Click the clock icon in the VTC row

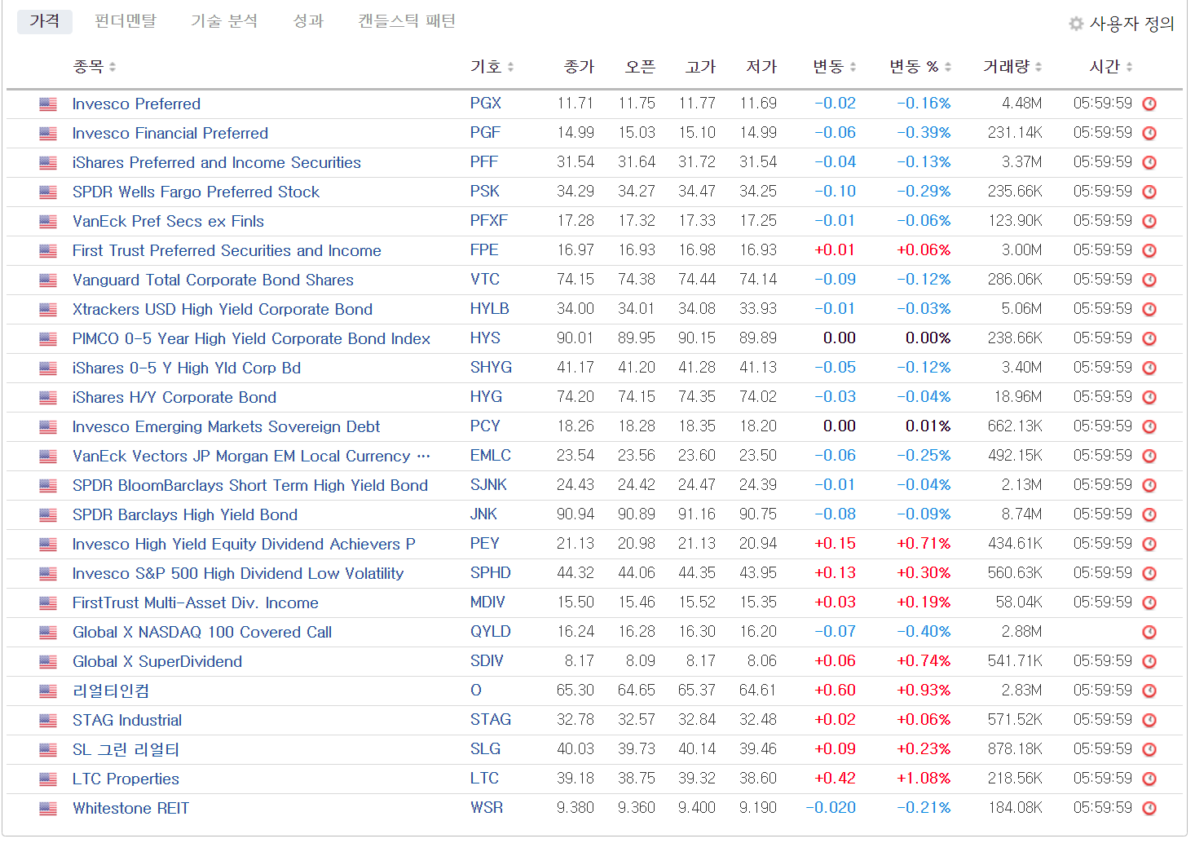pos(1149,280)
